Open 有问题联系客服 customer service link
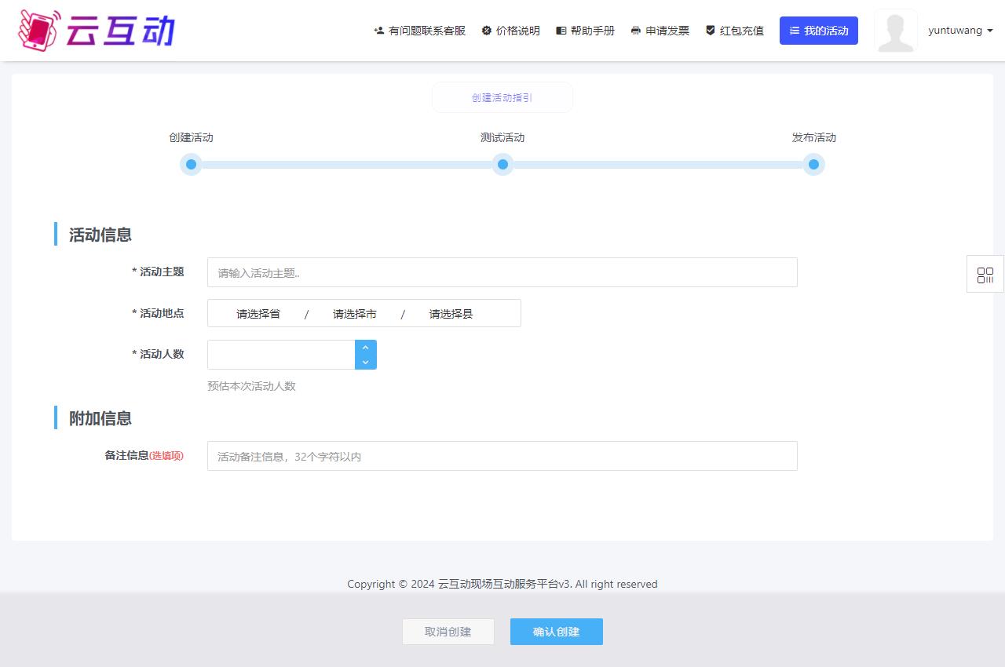 (x=419, y=31)
